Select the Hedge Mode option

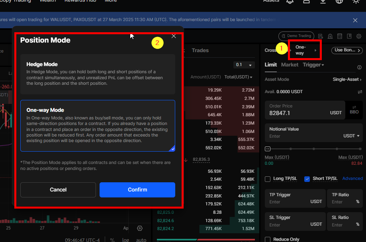pyautogui.click(x=98, y=74)
